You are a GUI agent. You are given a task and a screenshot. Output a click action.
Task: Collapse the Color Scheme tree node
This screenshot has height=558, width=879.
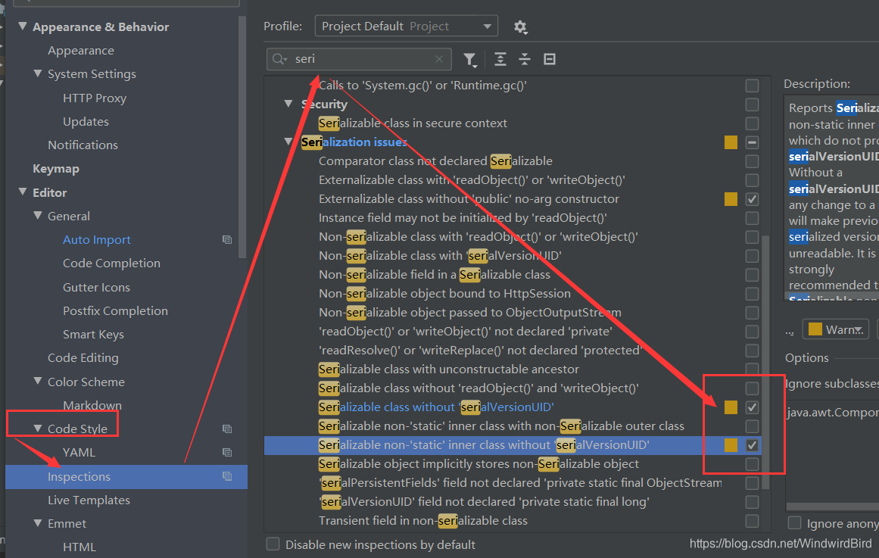point(38,381)
